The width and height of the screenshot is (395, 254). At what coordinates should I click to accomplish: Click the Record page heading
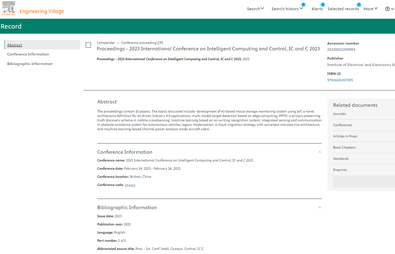pyautogui.click(x=11, y=27)
